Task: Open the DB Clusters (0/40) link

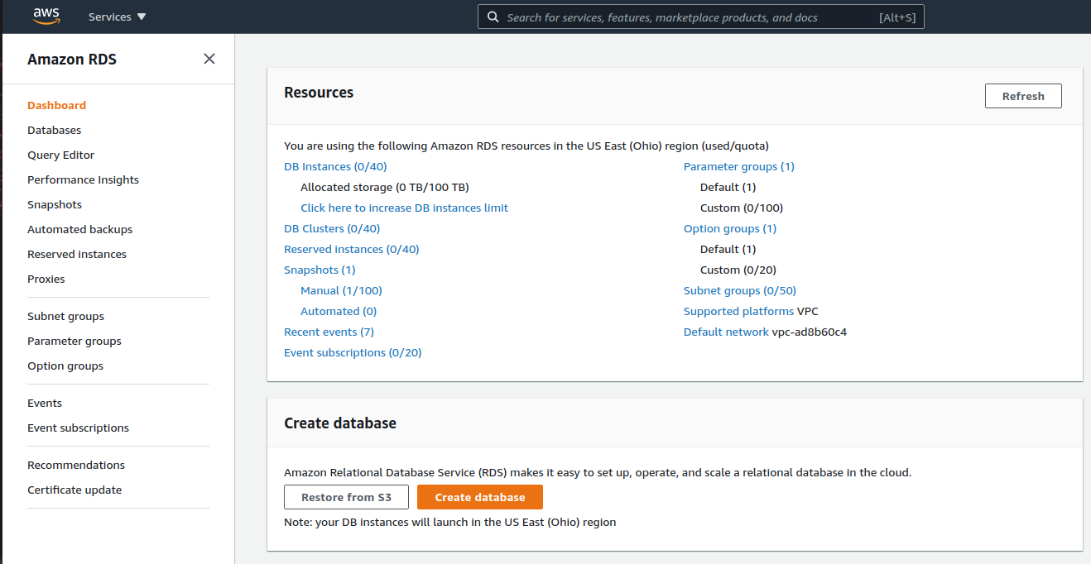Action: (x=332, y=228)
